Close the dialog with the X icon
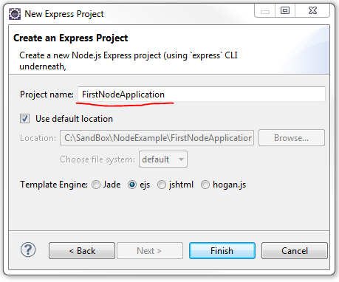This screenshot has height=282, width=339. pyautogui.click(x=312, y=11)
